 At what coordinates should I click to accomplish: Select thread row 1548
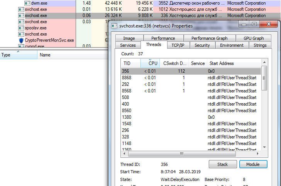tap(191, 124)
